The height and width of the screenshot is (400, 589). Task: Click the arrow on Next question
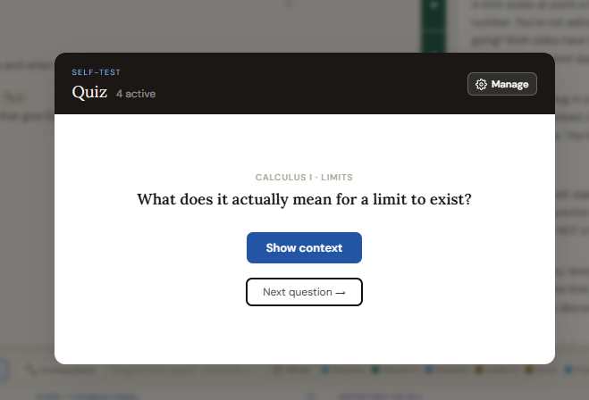point(341,292)
